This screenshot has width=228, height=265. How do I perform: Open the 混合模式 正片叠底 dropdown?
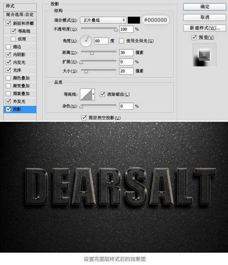point(103,20)
